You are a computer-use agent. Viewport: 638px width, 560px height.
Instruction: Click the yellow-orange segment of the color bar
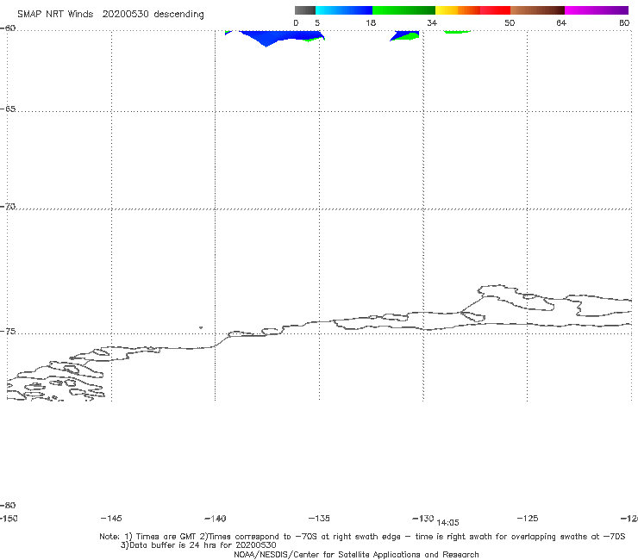[x=457, y=10]
